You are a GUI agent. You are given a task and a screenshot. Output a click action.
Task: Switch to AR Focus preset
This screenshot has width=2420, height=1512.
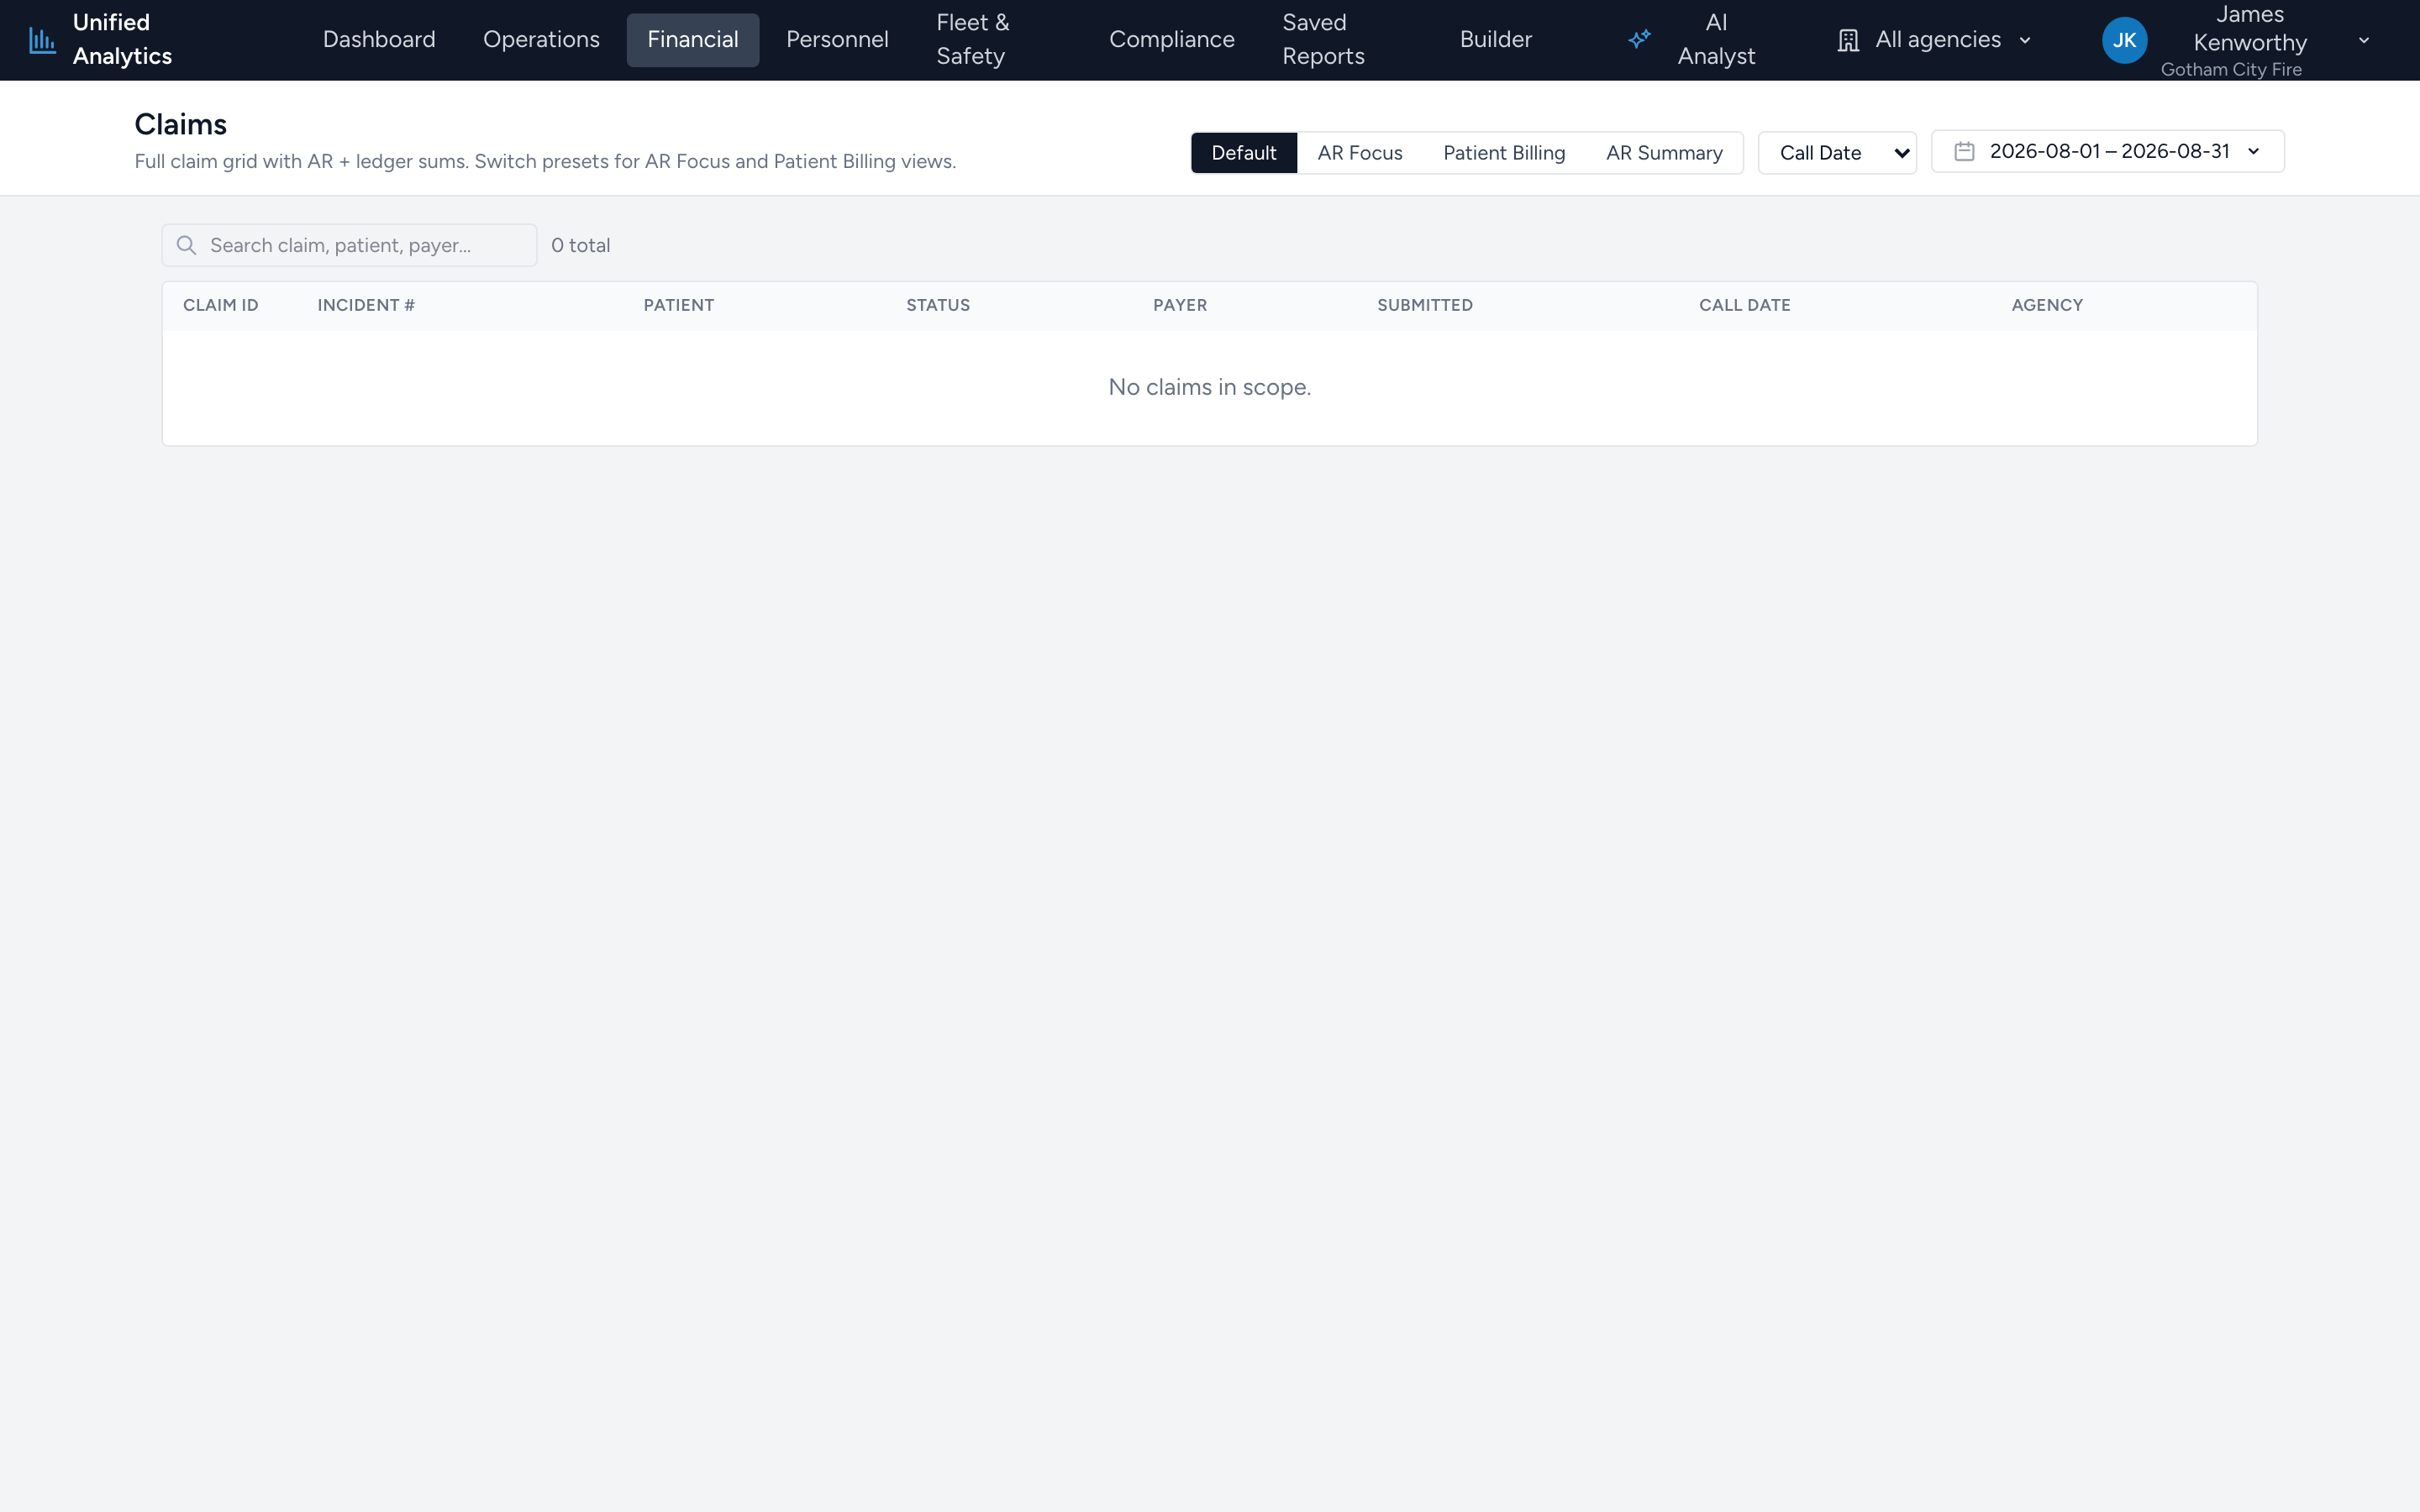1360,153
